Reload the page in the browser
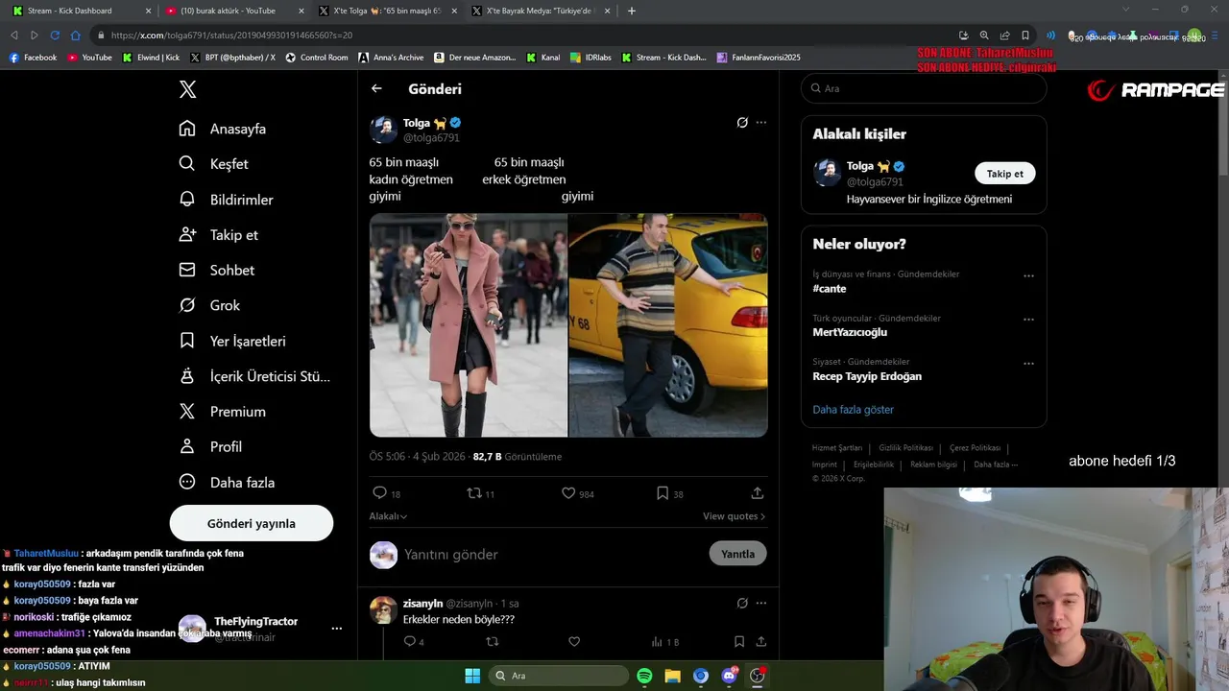Image resolution: width=1229 pixels, height=691 pixels. [55, 36]
